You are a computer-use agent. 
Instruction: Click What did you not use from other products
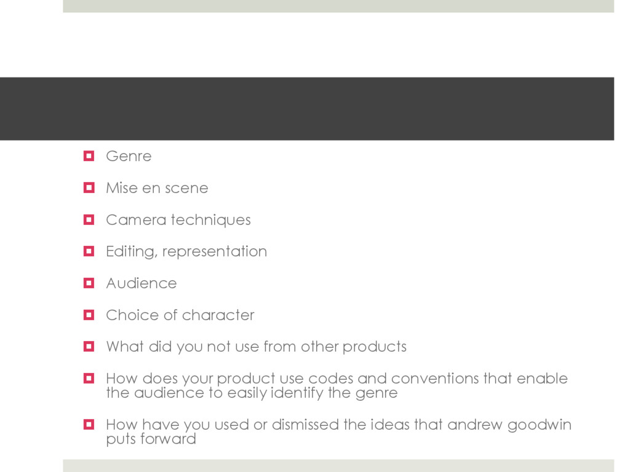coord(257,347)
